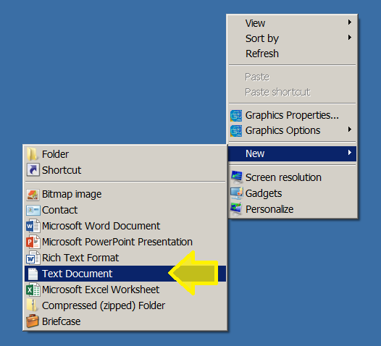Click the Contact card icon
This screenshot has width=381, height=346.
33,210
